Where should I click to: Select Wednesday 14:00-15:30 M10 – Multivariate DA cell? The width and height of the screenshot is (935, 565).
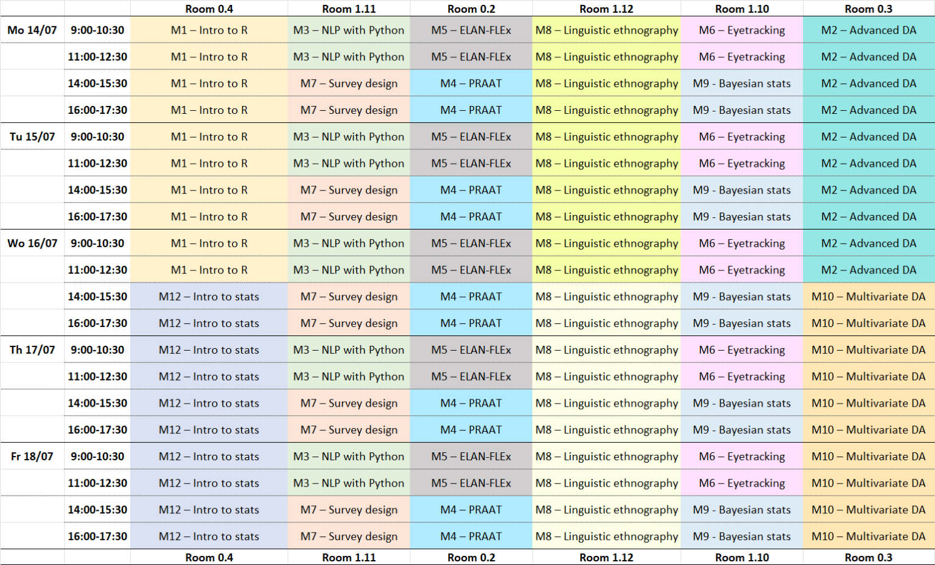[868, 297]
